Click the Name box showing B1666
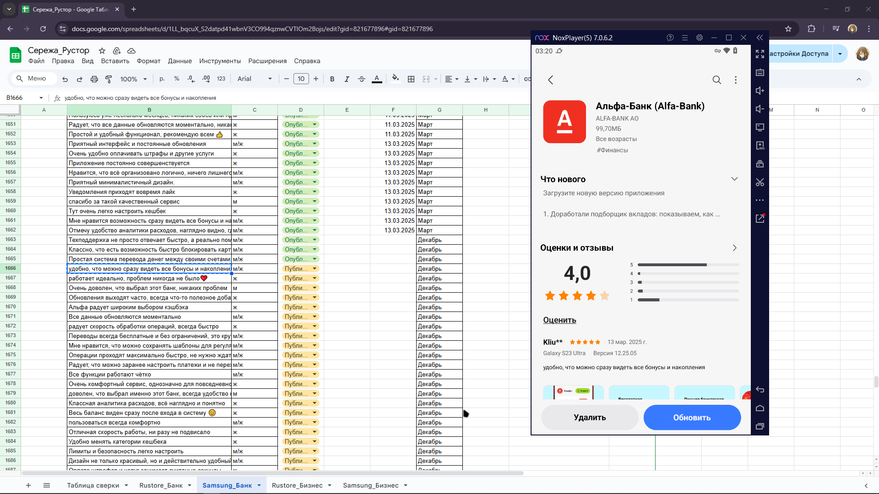This screenshot has height=494, width=879. [24, 98]
